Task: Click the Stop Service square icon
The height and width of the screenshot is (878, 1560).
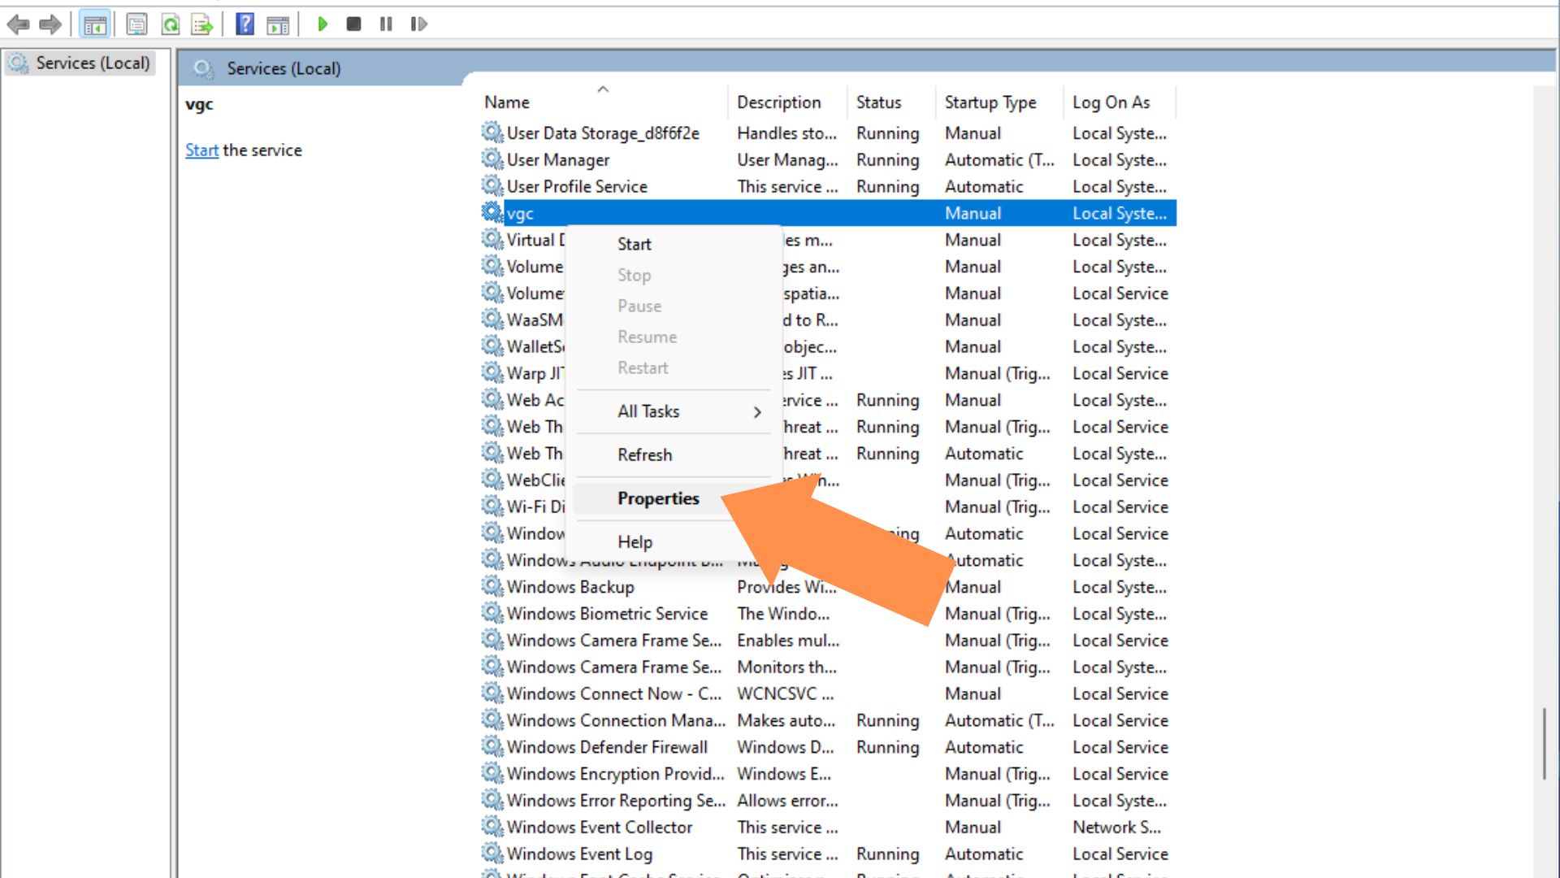Action: (x=353, y=24)
